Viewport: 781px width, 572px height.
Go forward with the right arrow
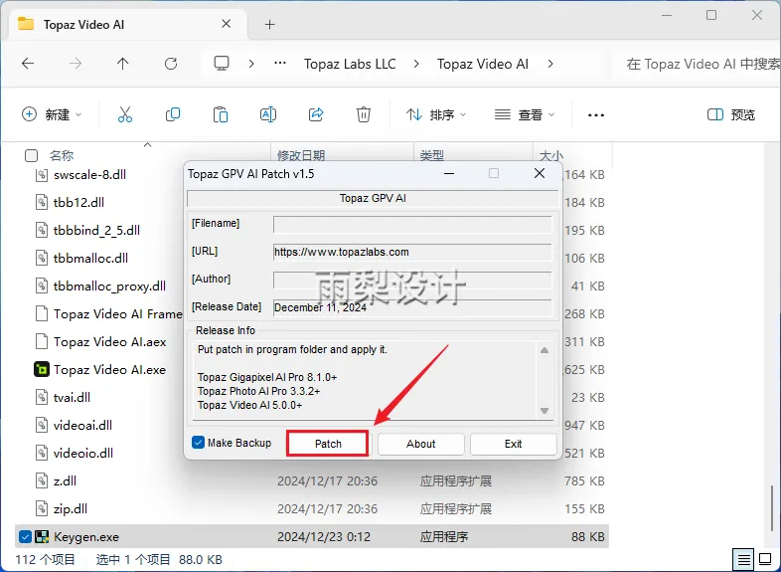[x=76, y=64]
